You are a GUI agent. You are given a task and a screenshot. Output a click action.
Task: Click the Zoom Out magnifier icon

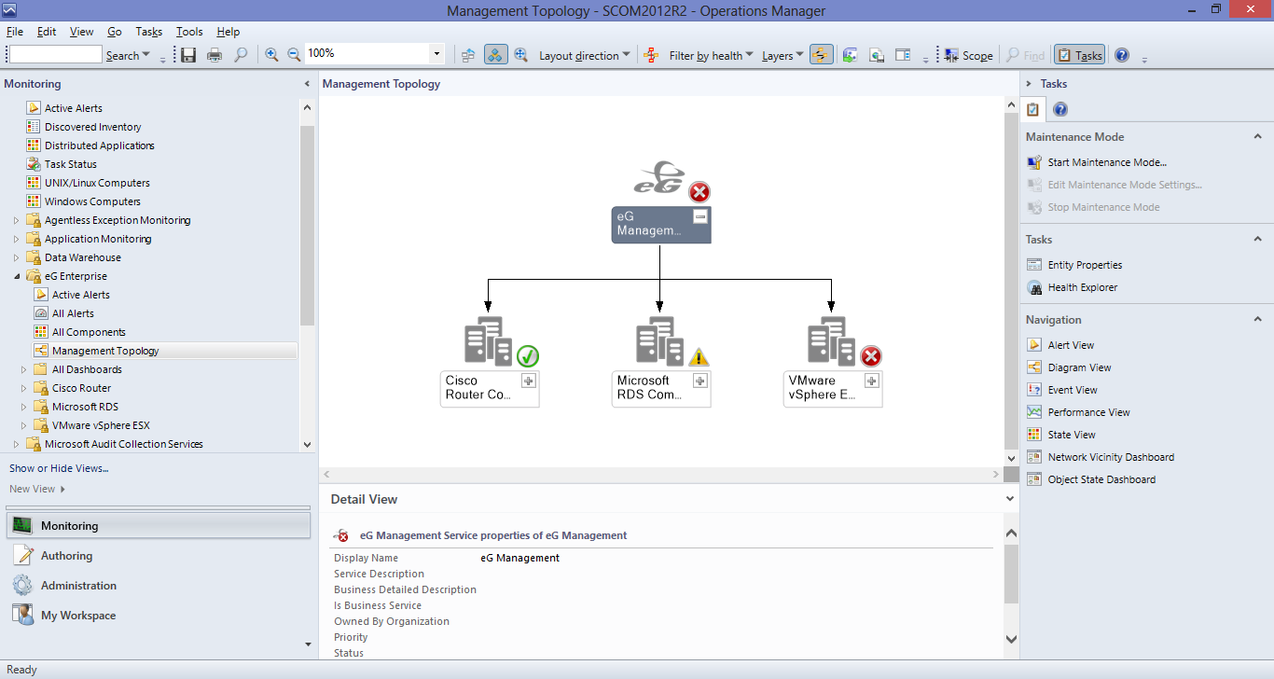click(294, 55)
